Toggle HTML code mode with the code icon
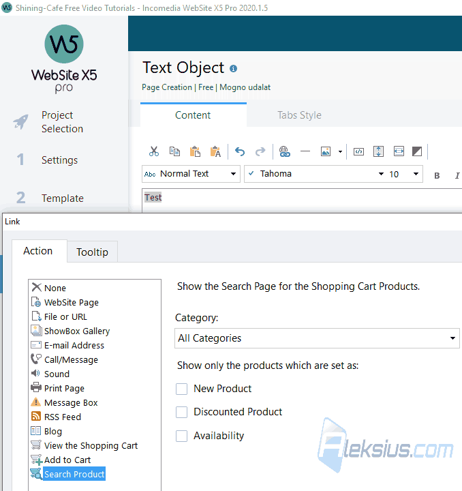The height and width of the screenshot is (491, 462). click(358, 152)
